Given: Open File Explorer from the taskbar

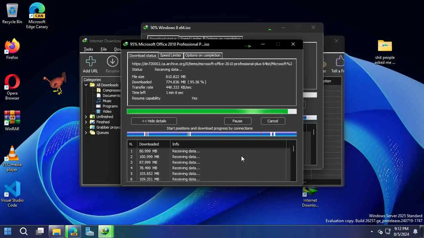Looking at the screenshot, I should (x=57, y=231).
